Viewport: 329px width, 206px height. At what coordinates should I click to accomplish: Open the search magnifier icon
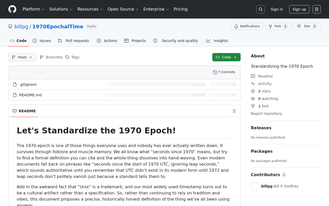[x=261, y=9]
